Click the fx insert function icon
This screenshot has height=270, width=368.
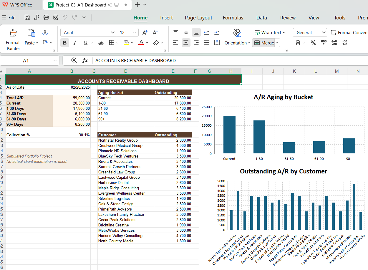[85, 60]
